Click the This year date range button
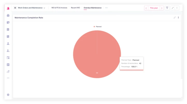This screenshot has width=187, height=104. (154, 8)
